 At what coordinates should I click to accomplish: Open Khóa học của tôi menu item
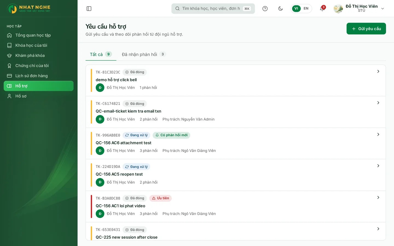click(39, 45)
